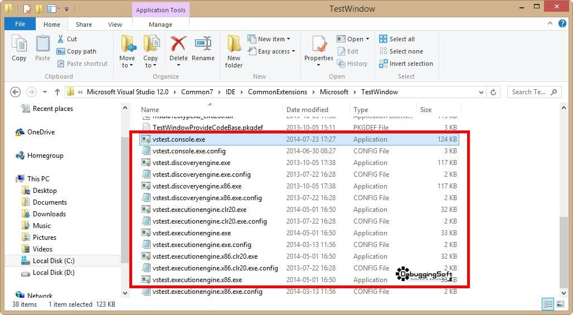Create a New folder from the ribbon
Screen dimensions: 573x315
coord(234,51)
